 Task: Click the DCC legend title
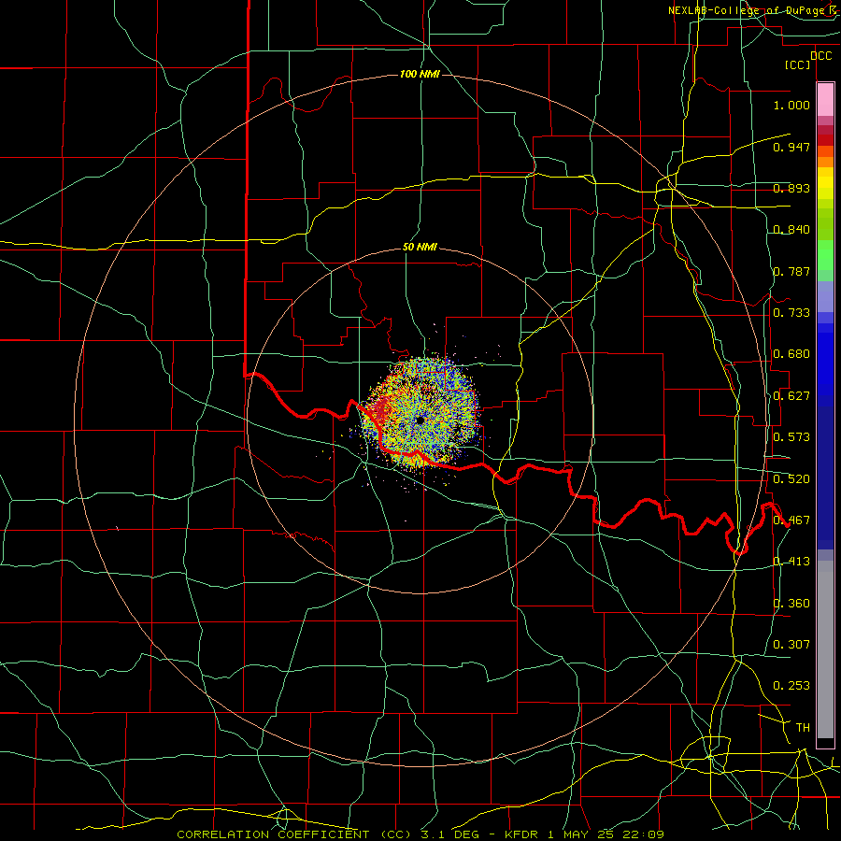click(x=821, y=56)
